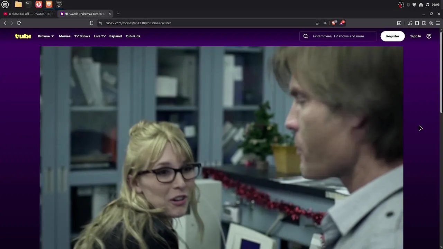Click the search magnifier icon
This screenshot has width=443, height=249.
(x=306, y=36)
